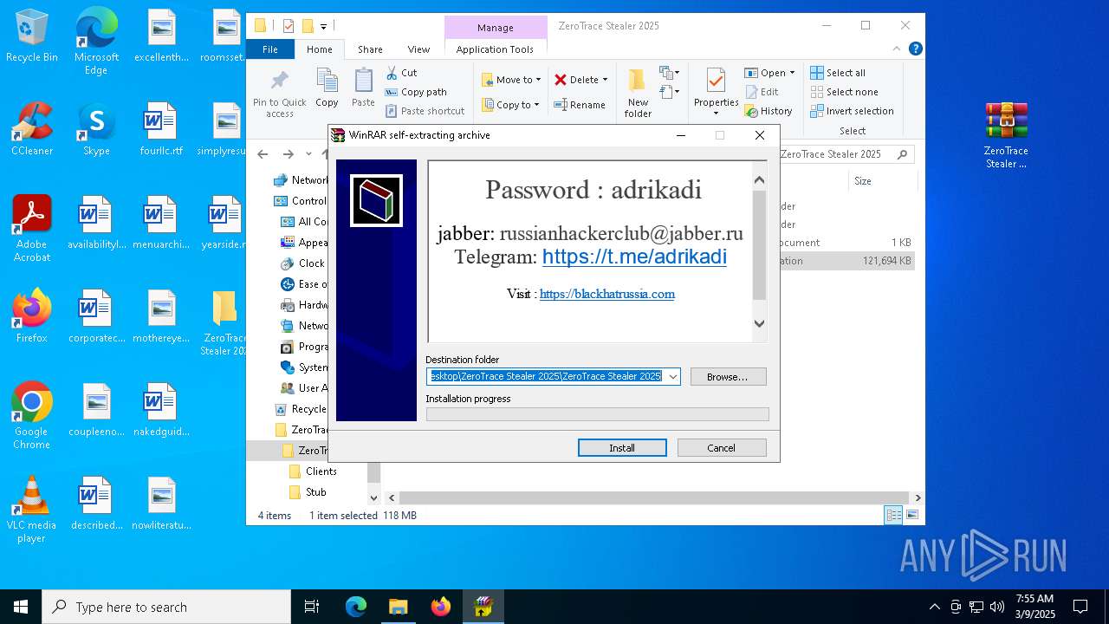
Task: Click Paste shortcut in ribbon
Action: click(425, 111)
